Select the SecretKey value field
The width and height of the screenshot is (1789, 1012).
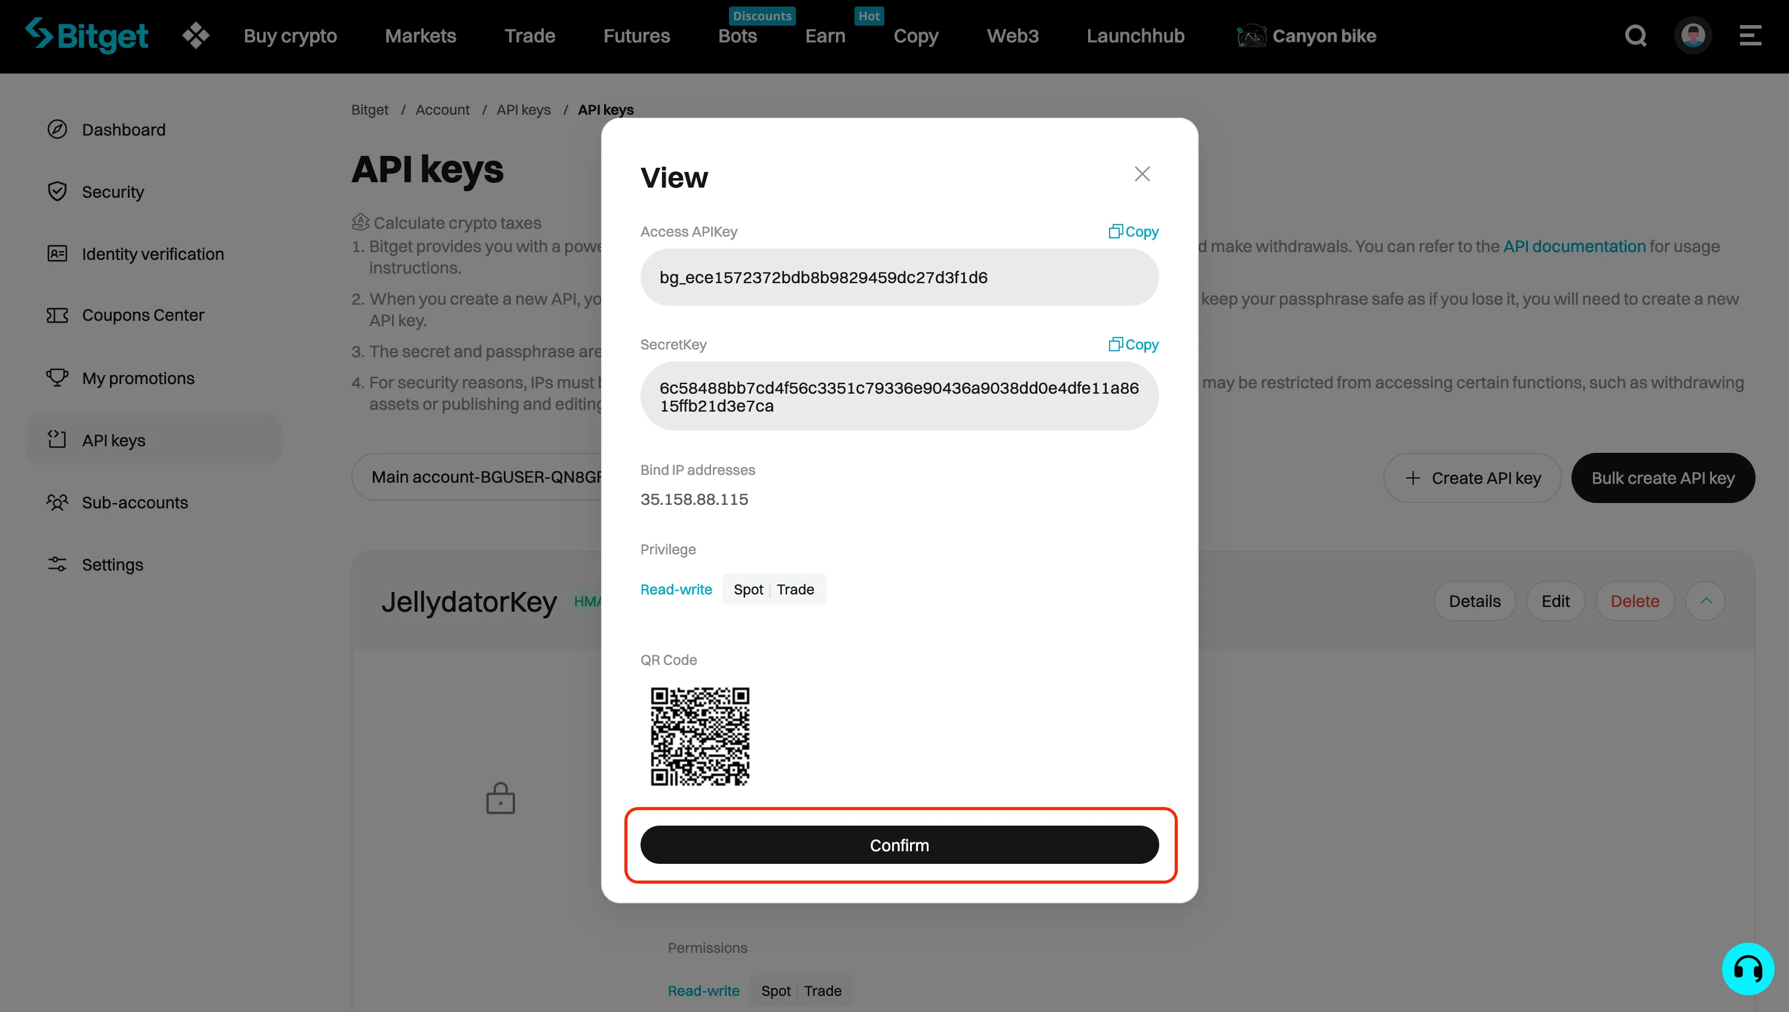(899, 396)
